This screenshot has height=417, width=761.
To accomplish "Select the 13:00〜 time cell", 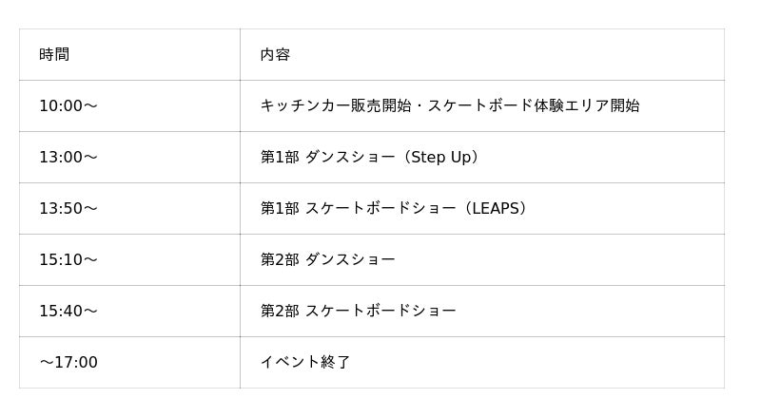I will [68, 158].
